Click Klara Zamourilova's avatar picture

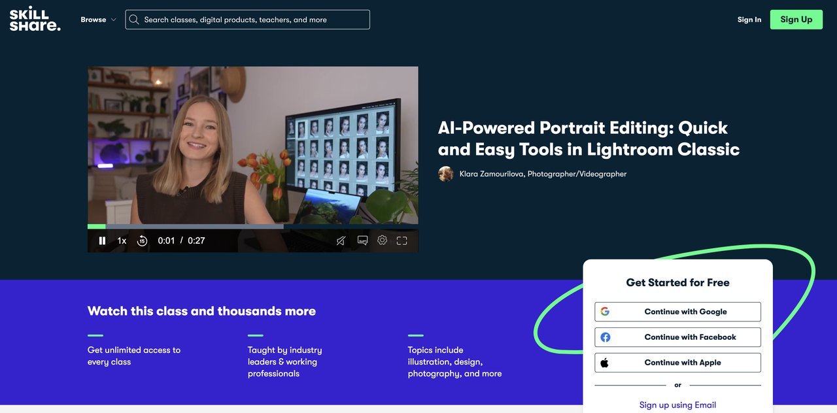446,174
